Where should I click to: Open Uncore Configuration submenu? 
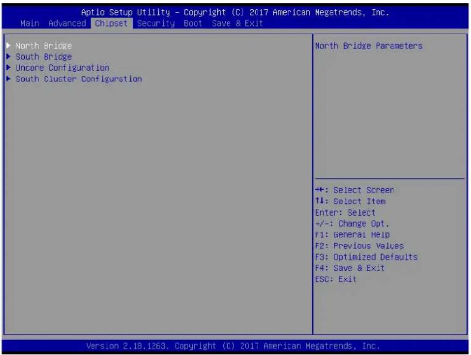click(x=62, y=68)
